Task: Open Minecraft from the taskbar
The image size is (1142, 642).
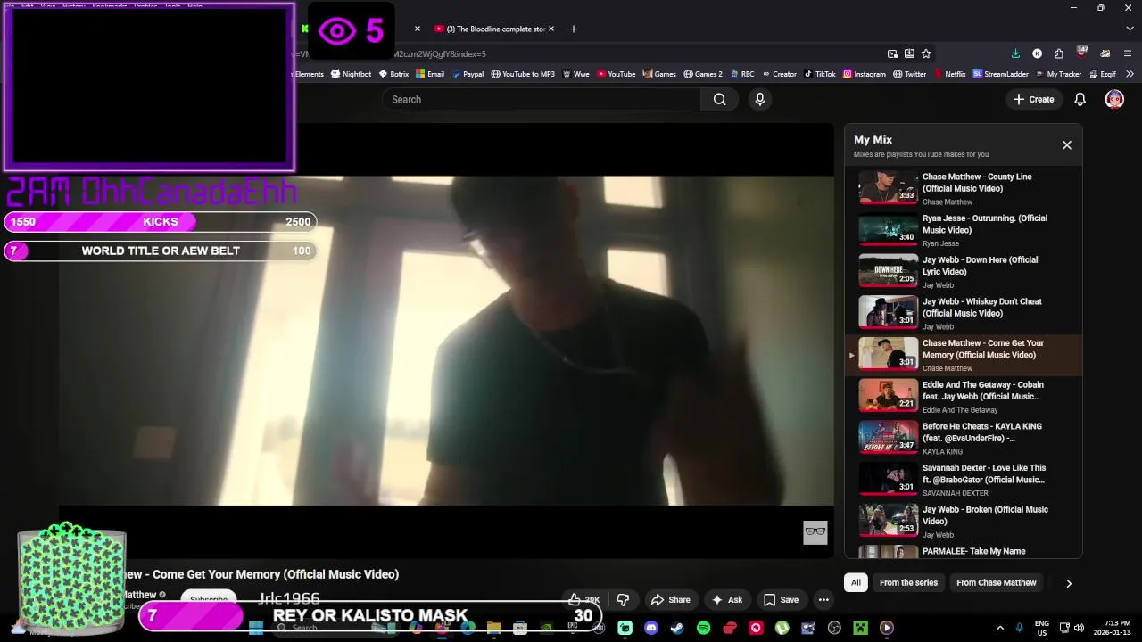Action: click(860, 628)
